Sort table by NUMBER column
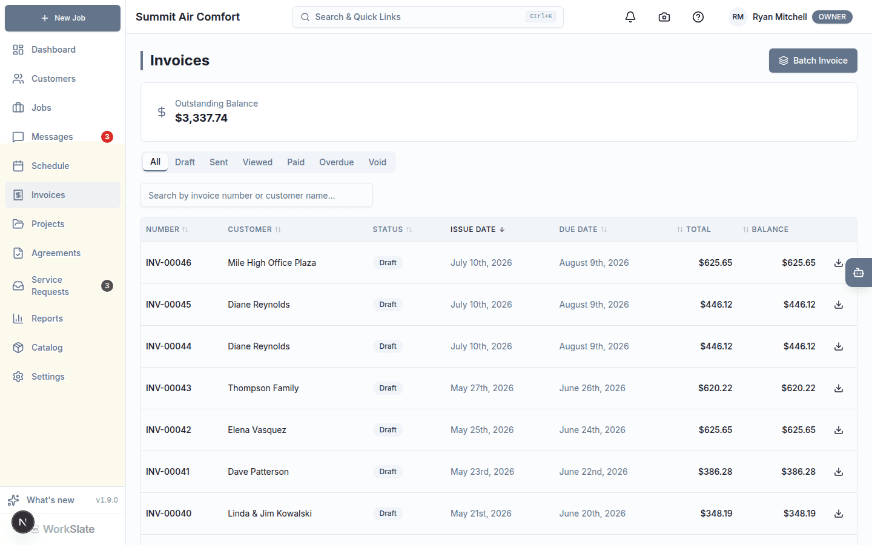This screenshot has width=872, height=545. click(x=167, y=230)
